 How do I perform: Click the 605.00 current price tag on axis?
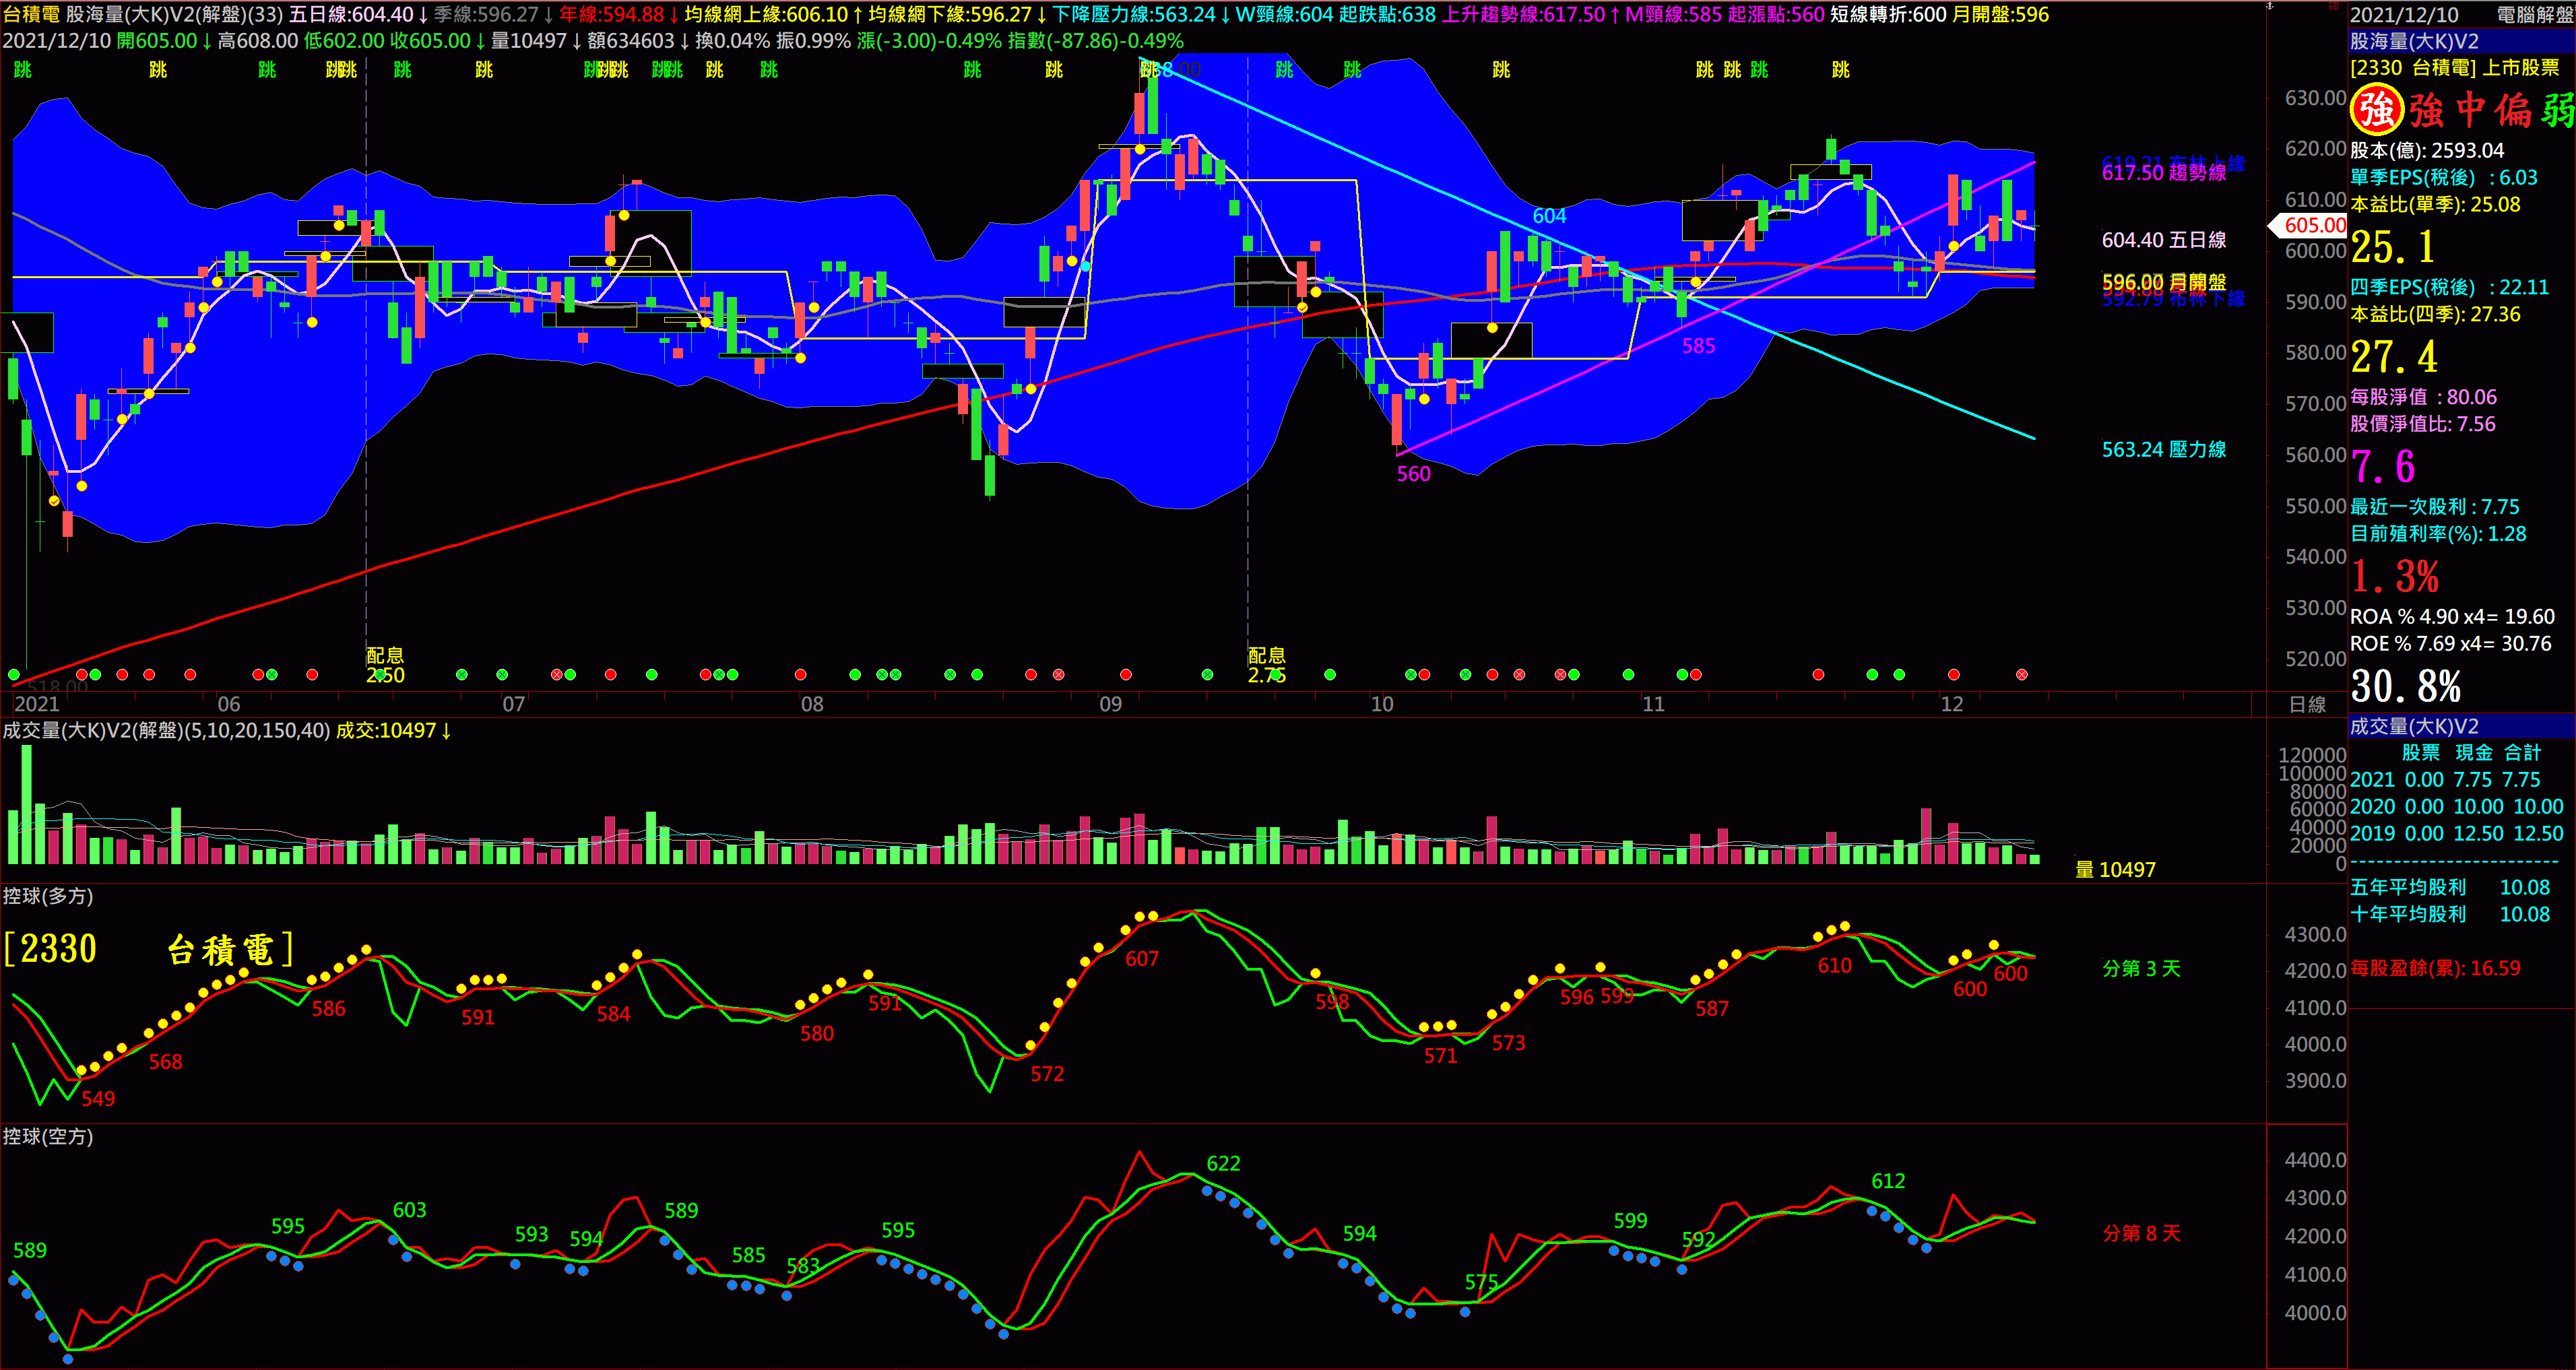tap(2314, 225)
